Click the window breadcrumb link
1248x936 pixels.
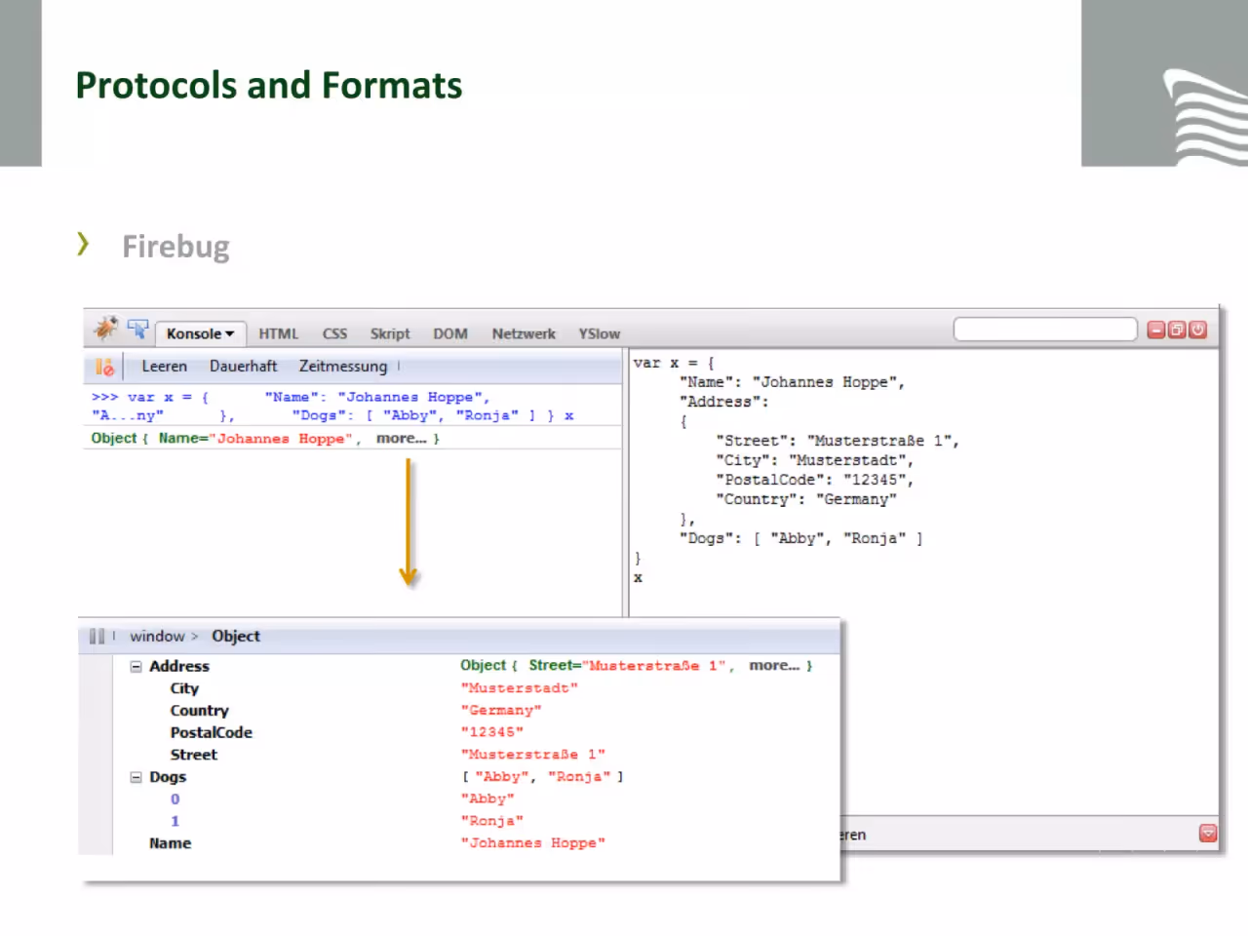(157, 636)
